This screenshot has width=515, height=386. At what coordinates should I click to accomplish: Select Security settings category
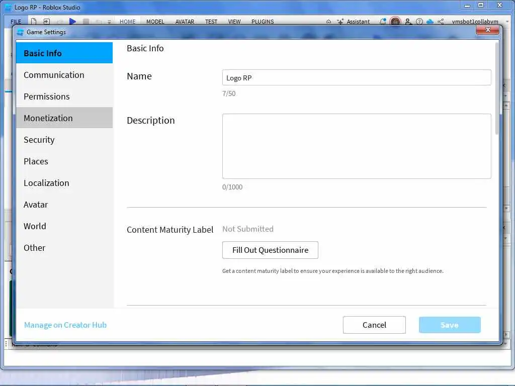64,140
